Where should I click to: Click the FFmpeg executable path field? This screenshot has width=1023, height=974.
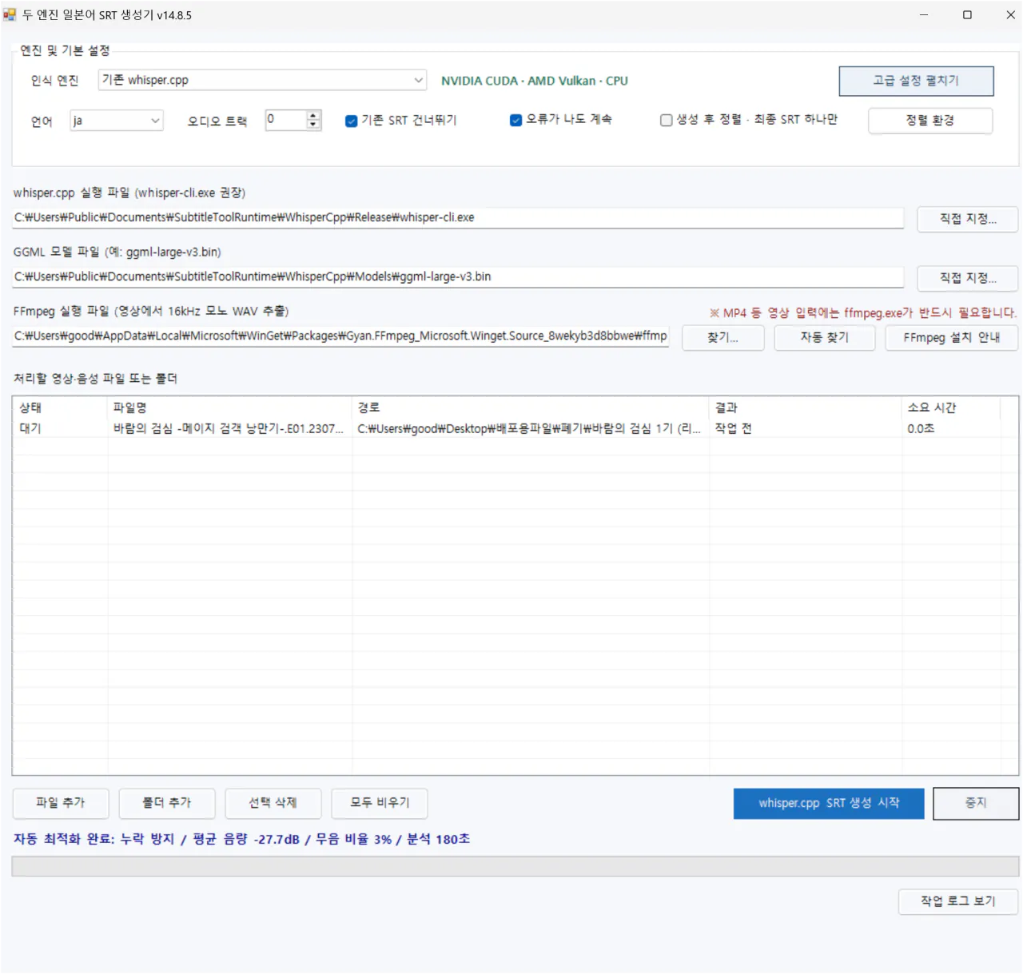(340, 336)
